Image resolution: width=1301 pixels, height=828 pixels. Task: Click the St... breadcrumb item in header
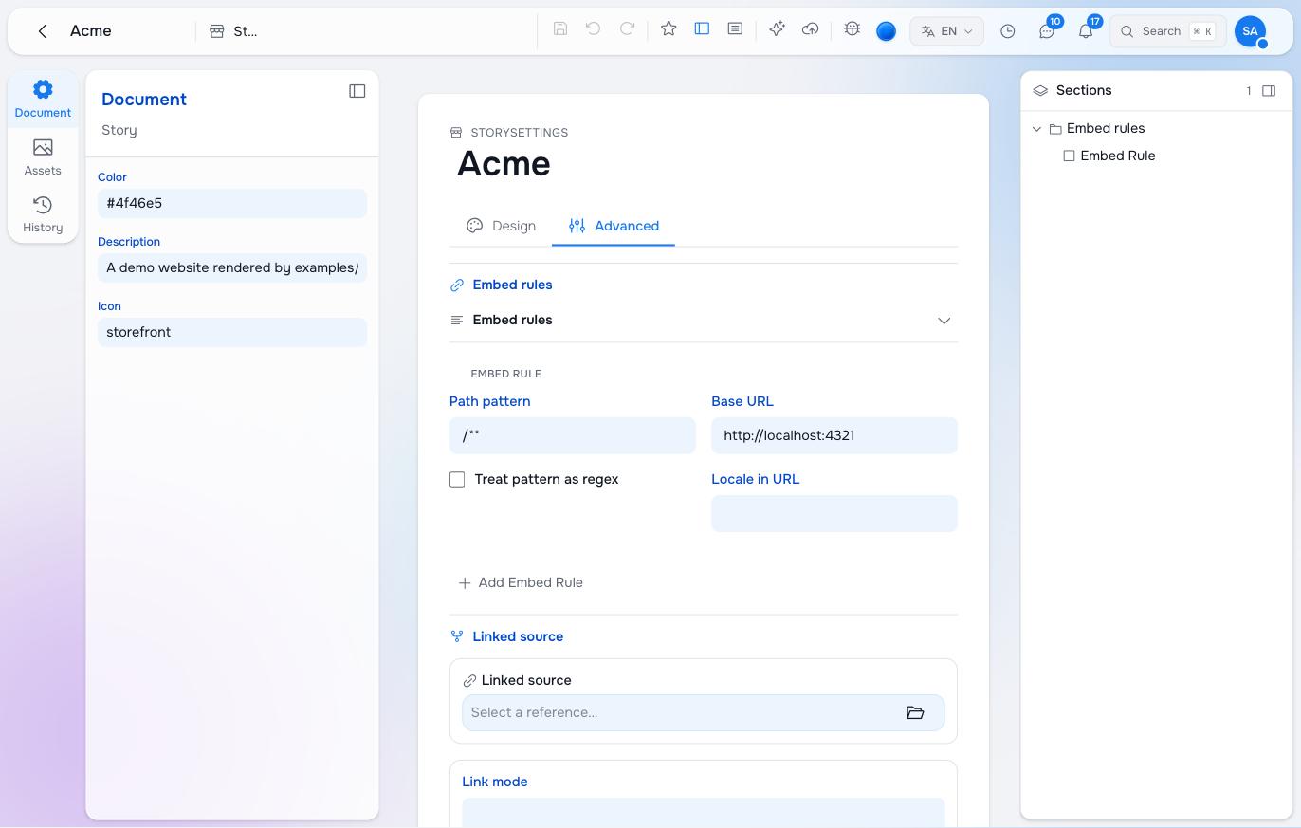[x=234, y=31]
